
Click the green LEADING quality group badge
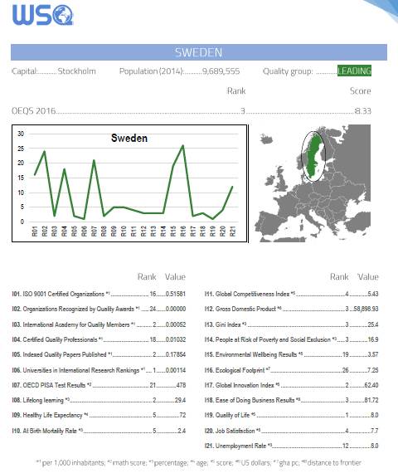354,71
